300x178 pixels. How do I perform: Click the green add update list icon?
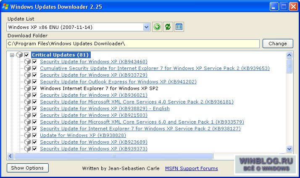(x=157, y=27)
